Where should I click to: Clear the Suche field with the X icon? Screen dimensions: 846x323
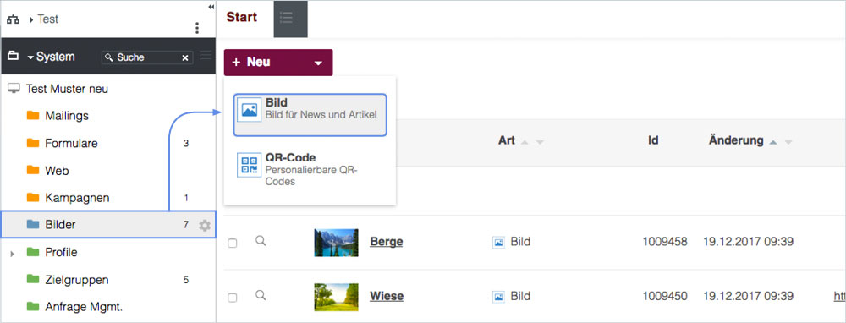[x=185, y=57]
